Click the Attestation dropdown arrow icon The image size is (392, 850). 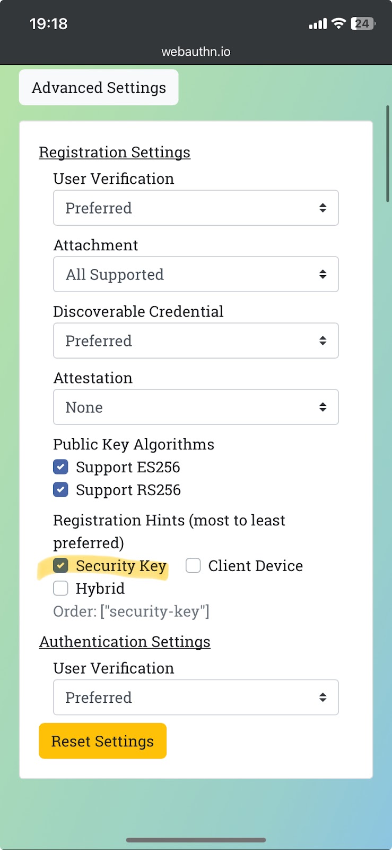coord(323,407)
